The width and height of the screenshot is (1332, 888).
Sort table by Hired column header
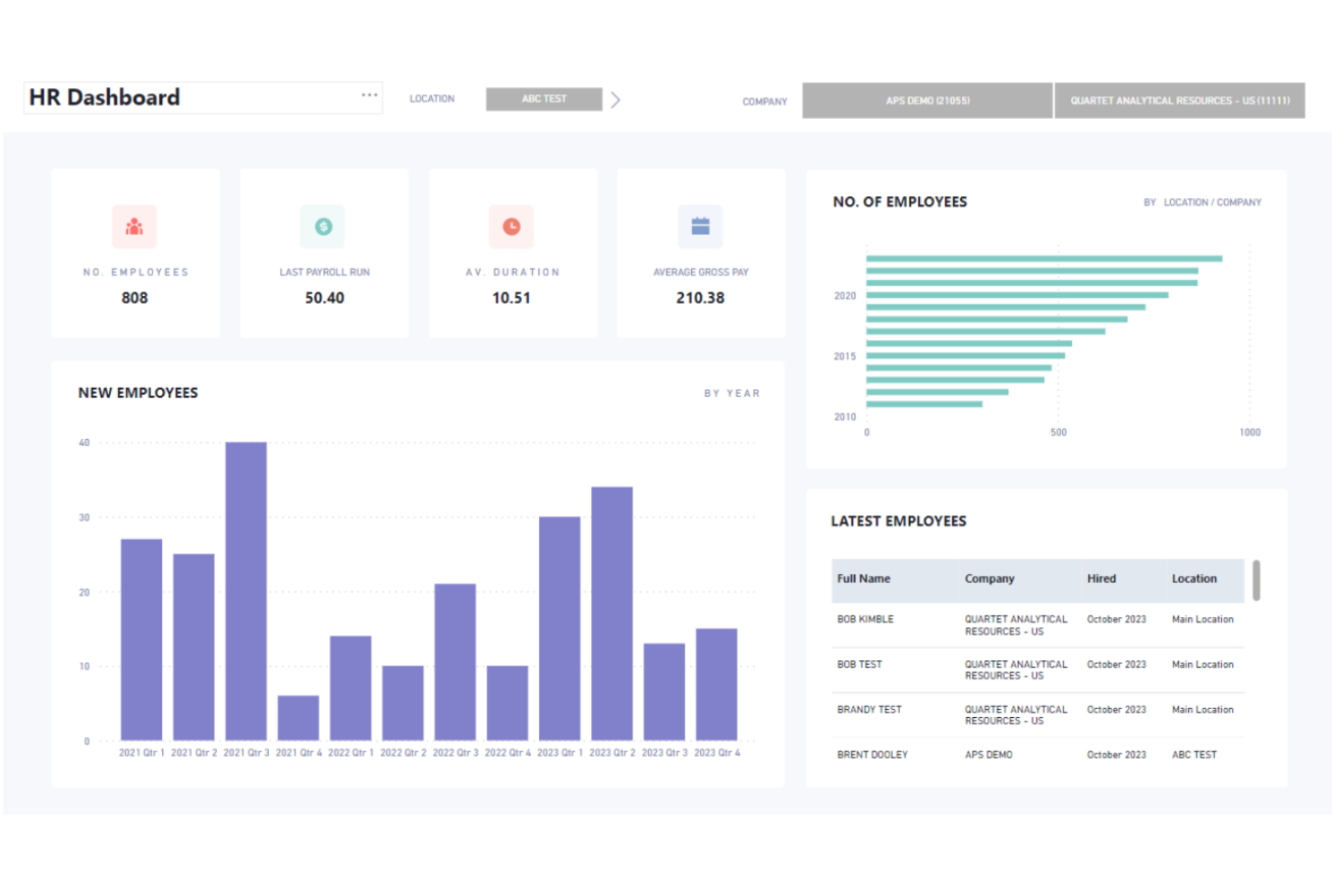coord(1102,579)
